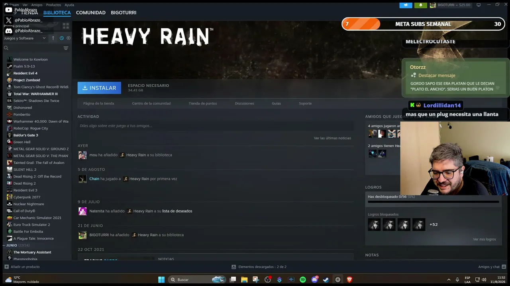Switch to Big Picture mode monitor icon
This screenshot has height=286, width=510.
(479, 5)
